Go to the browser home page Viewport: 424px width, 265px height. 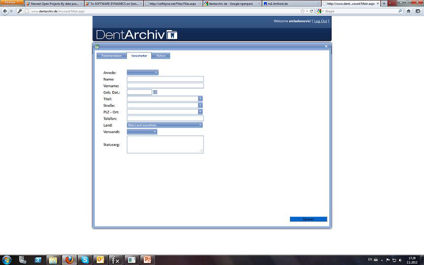click(409, 11)
